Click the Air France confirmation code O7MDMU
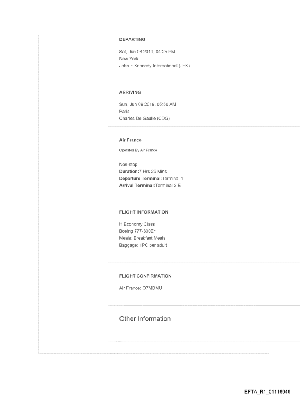The width and height of the screenshot is (300, 395). pos(141,288)
